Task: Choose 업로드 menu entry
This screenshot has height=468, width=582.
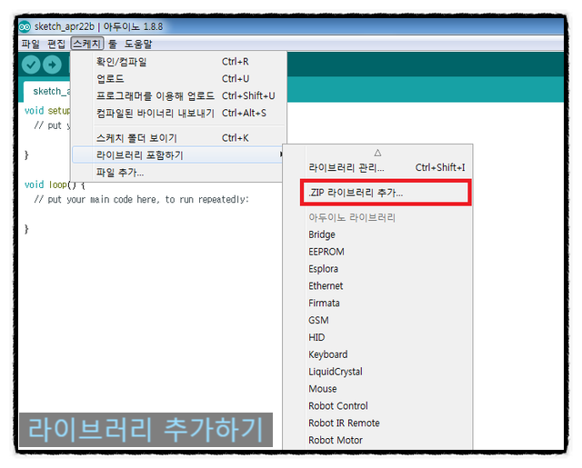Action: pos(110,79)
